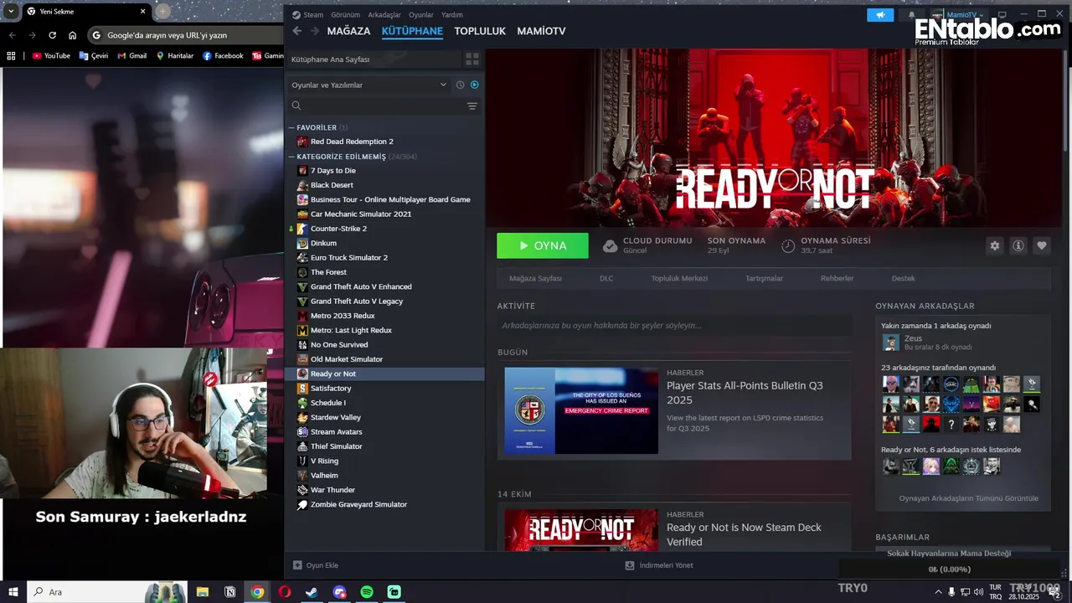
Task: Toggle ready-to-play filter icon
Action: tap(474, 85)
